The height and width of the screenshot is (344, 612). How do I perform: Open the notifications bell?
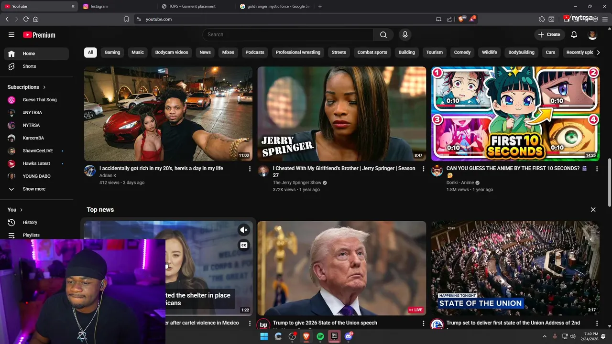(574, 34)
